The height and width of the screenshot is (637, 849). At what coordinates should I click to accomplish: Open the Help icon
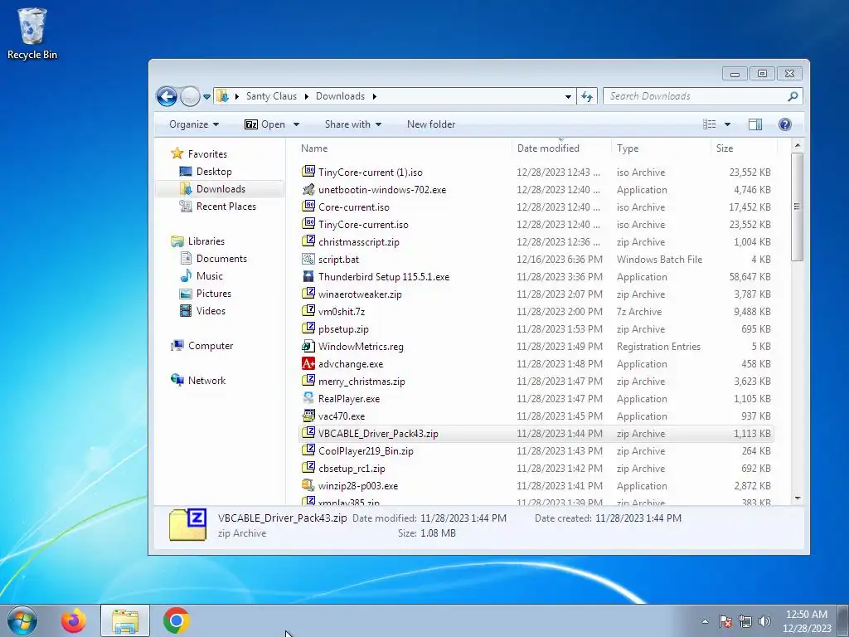(x=784, y=124)
